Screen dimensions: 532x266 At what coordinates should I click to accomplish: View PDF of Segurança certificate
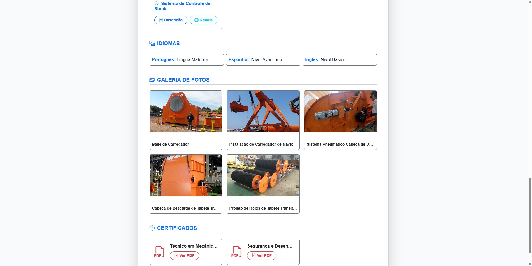click(262, 255)
